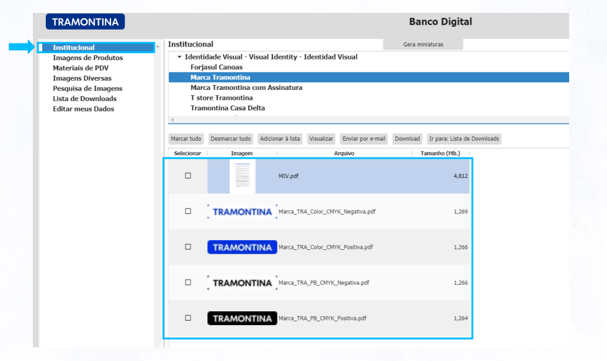Select Forjasul Canoas in the tree
This screenshot has width=607, height=361.
tap(217, 67)
